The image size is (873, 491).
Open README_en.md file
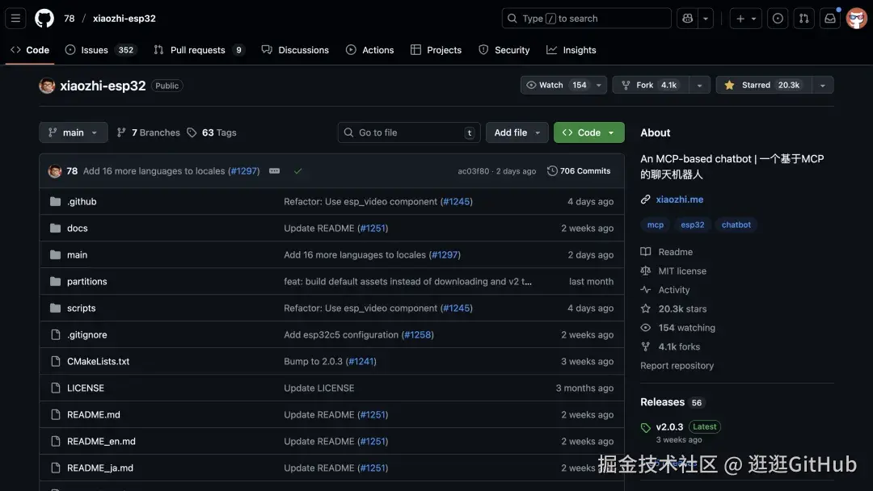point(101,442)
